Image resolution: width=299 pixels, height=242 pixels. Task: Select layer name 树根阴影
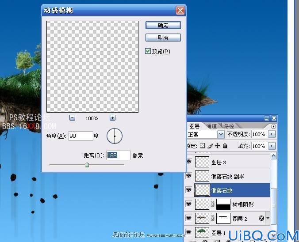point(243,204)
